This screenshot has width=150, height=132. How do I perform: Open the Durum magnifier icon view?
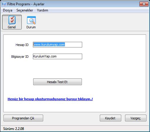(x=31, y=20)
